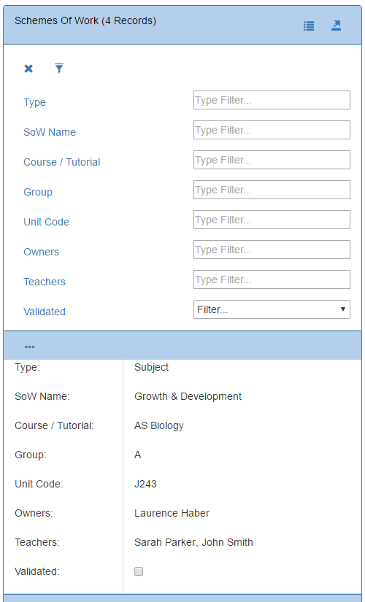Click the SoW Name filter input
The image size is (365, 602).
point(272,130)
